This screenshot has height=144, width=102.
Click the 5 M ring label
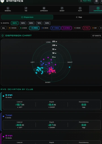pyautogui.click(x=54, y=57)
